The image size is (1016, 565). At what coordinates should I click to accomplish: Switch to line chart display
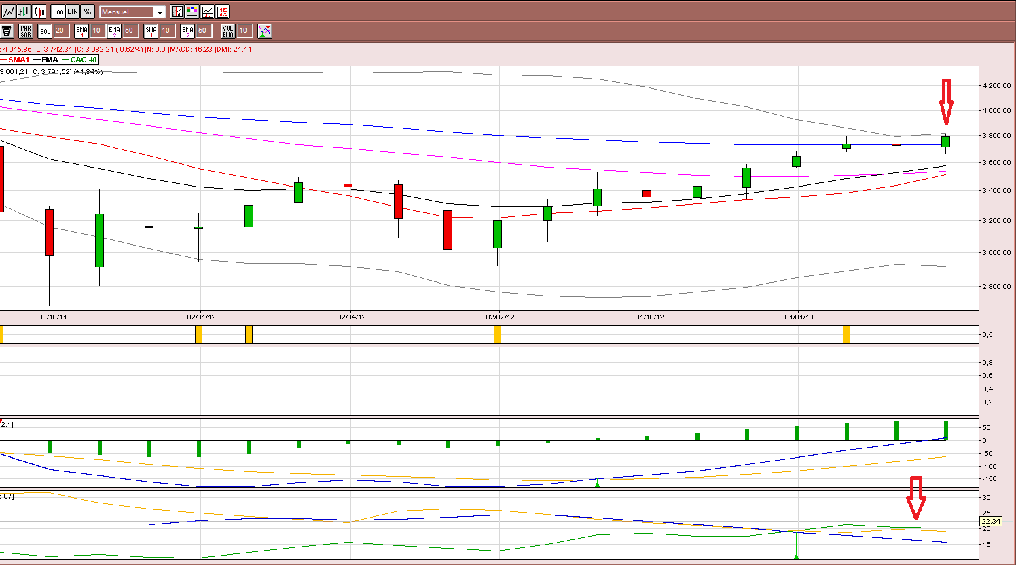point(9,12)
